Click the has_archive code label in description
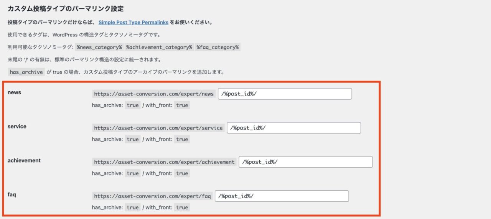This screenshot has height=219, width=491. coord(26,72)
